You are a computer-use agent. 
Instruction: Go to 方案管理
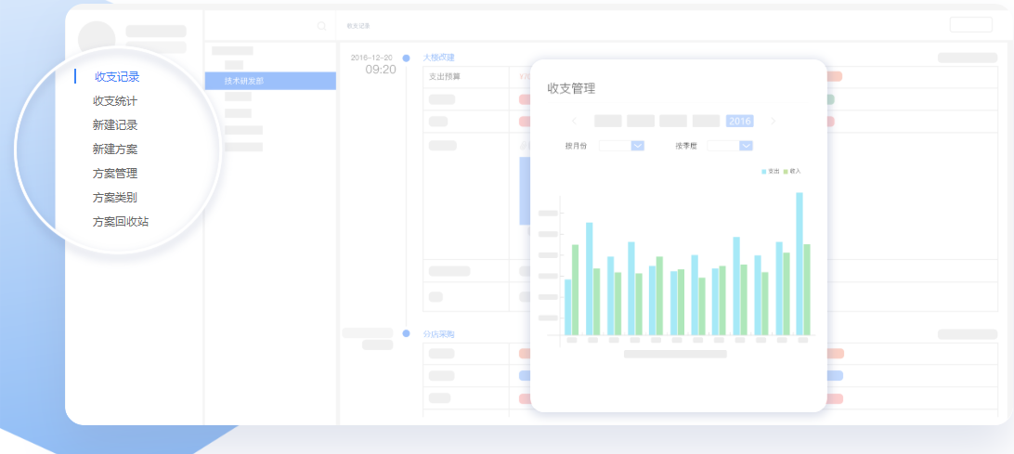pos(115,174)
